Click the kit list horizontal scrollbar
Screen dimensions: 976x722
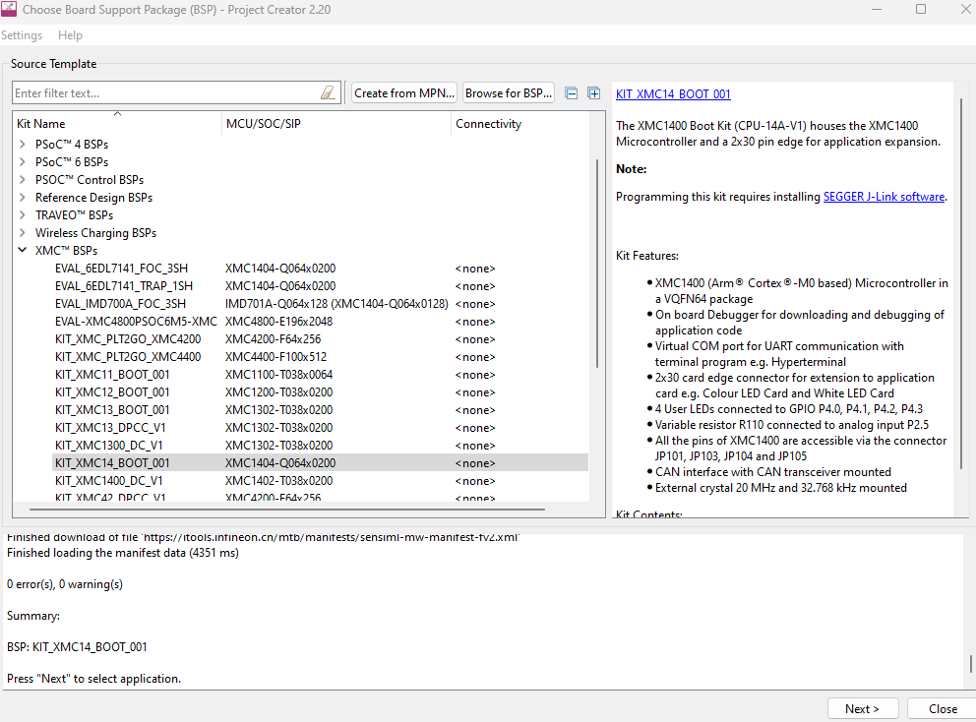click(285, 510)
